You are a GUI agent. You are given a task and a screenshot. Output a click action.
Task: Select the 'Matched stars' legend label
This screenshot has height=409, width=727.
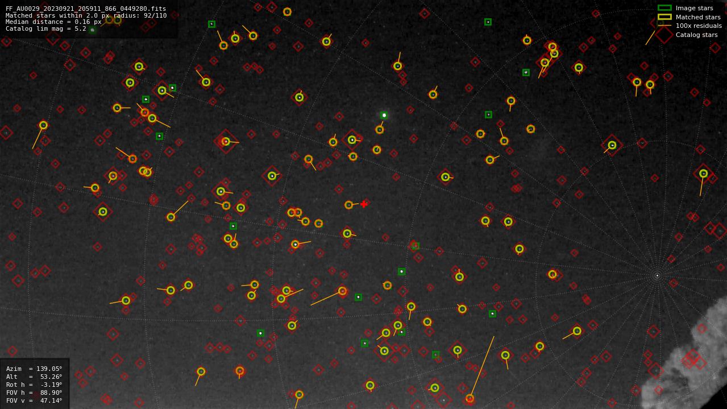pyautogui.click(x=698, y=17)
